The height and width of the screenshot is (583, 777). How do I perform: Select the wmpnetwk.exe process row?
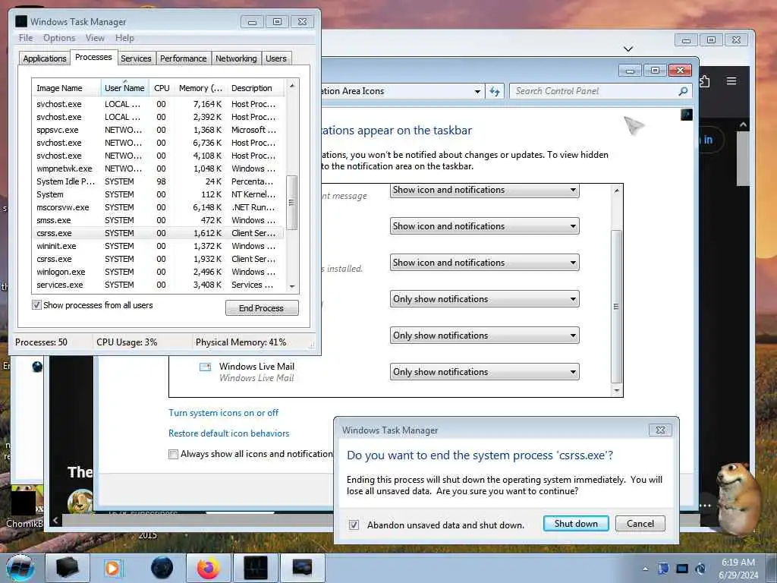click(157, 169)
